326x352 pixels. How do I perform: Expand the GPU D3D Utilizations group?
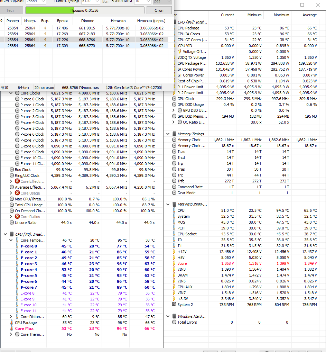coord(173,110)
